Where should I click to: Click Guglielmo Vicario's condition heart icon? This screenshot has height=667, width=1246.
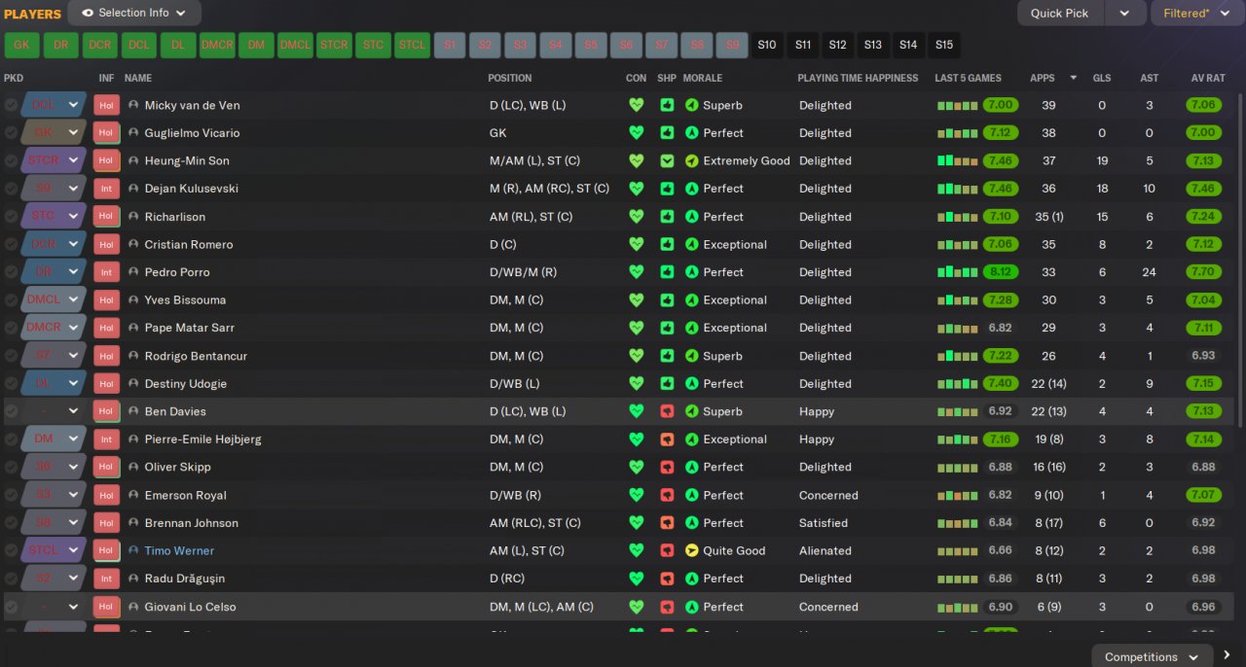(x=637, y=133)
